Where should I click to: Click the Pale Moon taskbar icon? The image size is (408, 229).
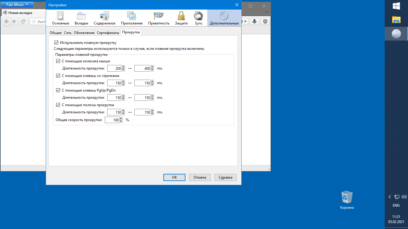click(396, 34)
